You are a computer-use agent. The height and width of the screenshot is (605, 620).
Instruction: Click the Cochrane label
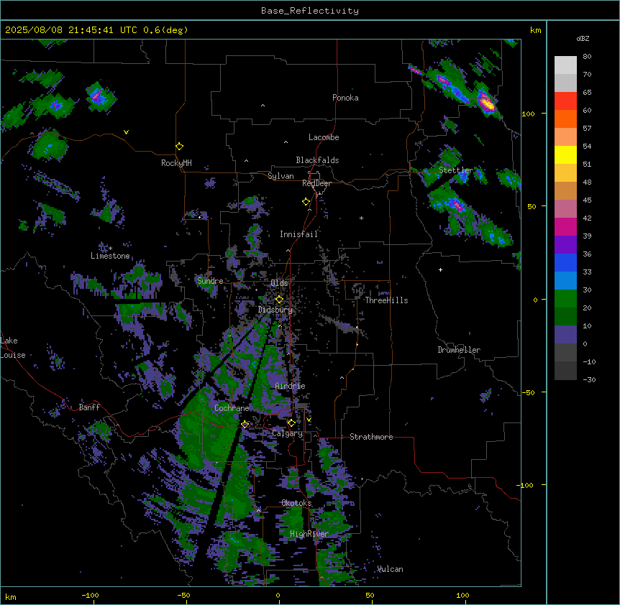(232, 408)
